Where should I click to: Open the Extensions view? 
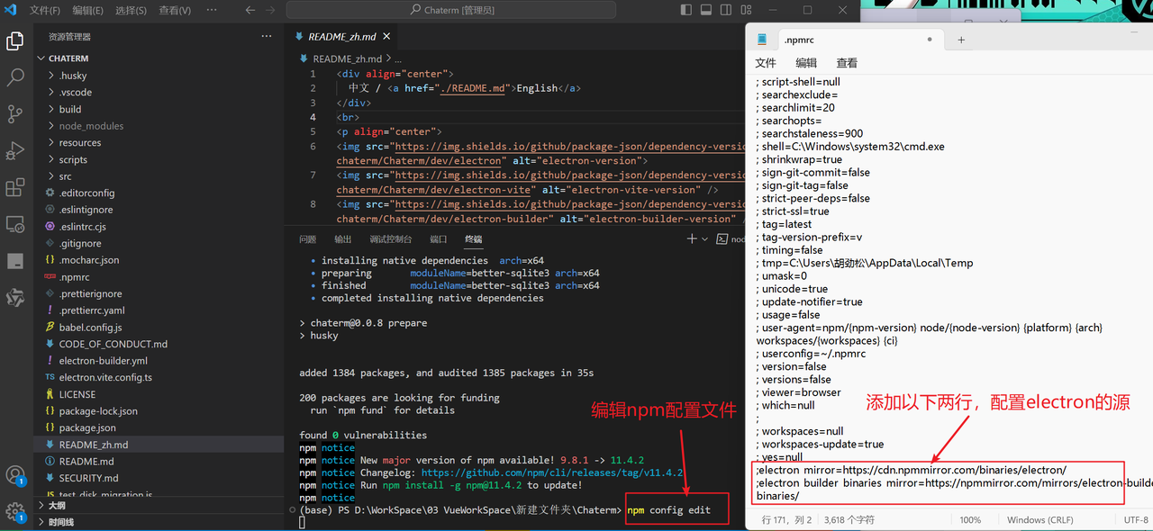(15, 187)
